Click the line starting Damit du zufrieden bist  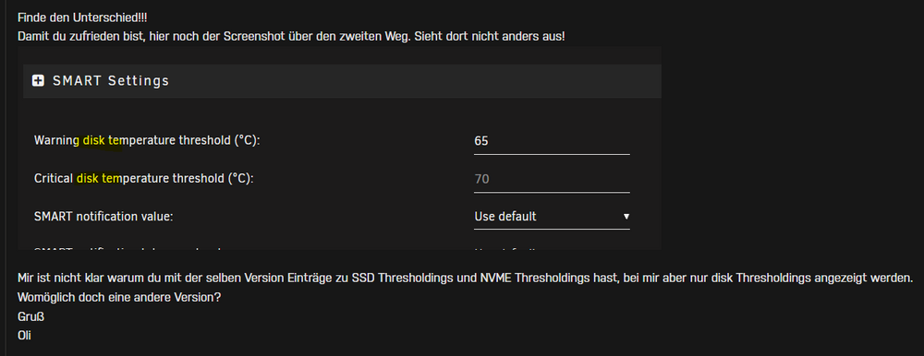point(291,37)
